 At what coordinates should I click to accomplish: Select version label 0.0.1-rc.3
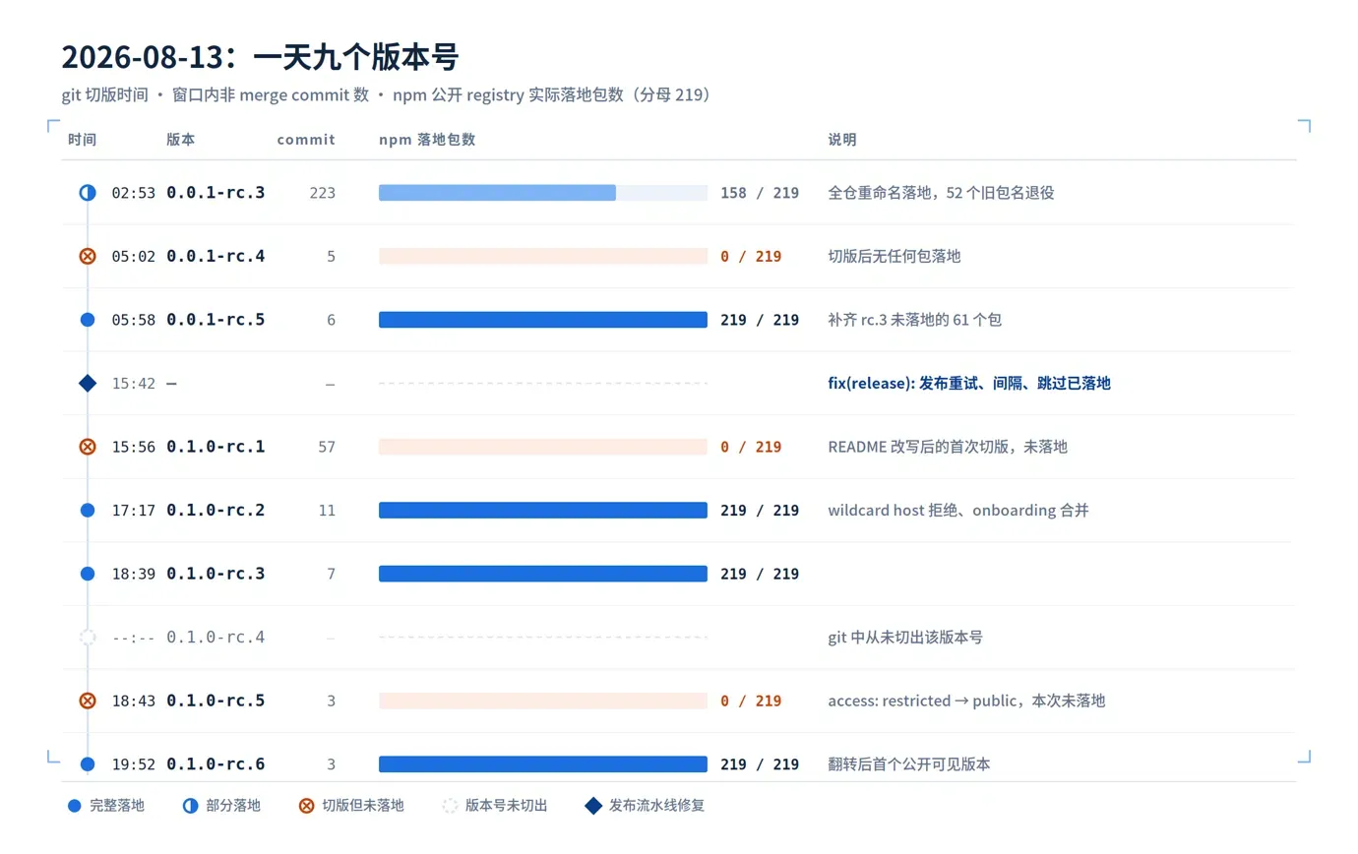click(x=216, y=193)
